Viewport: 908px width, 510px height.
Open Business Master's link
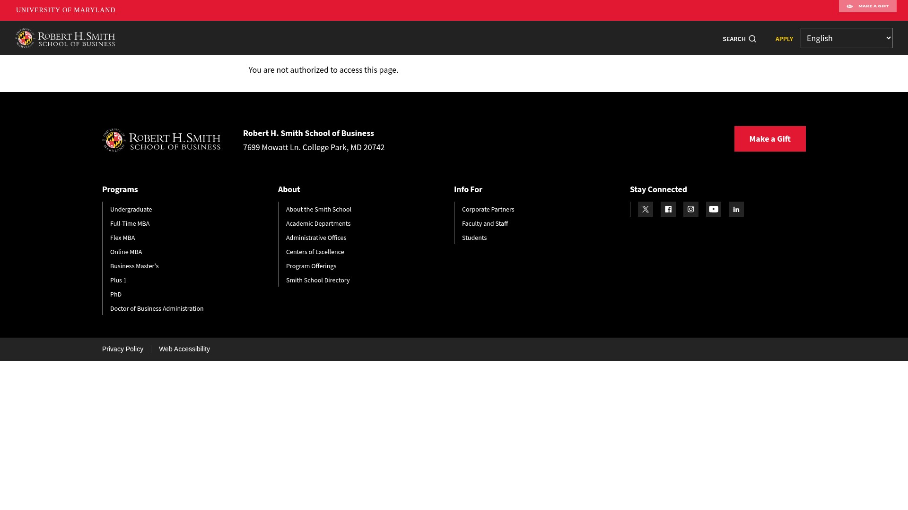(x=134, y=266)
